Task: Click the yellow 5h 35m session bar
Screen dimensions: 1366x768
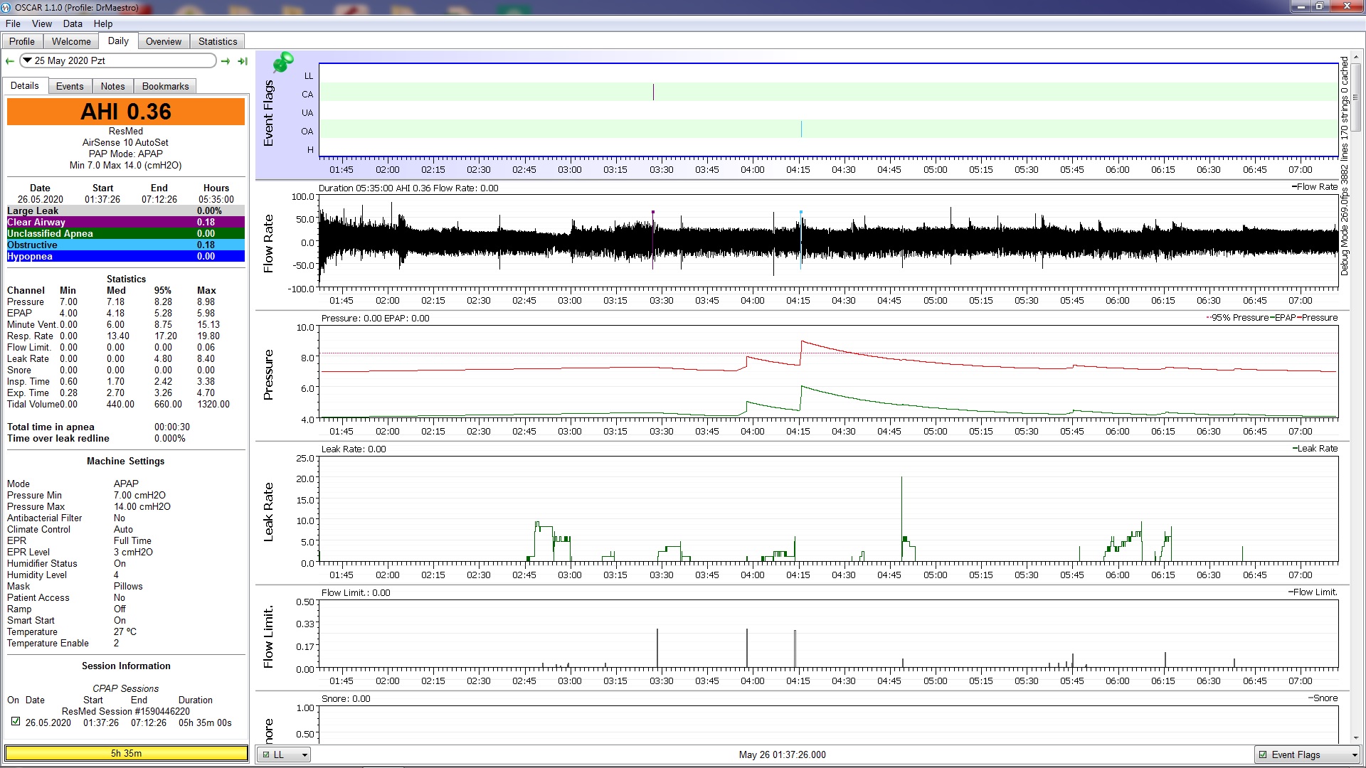Action: pos(126,753)
